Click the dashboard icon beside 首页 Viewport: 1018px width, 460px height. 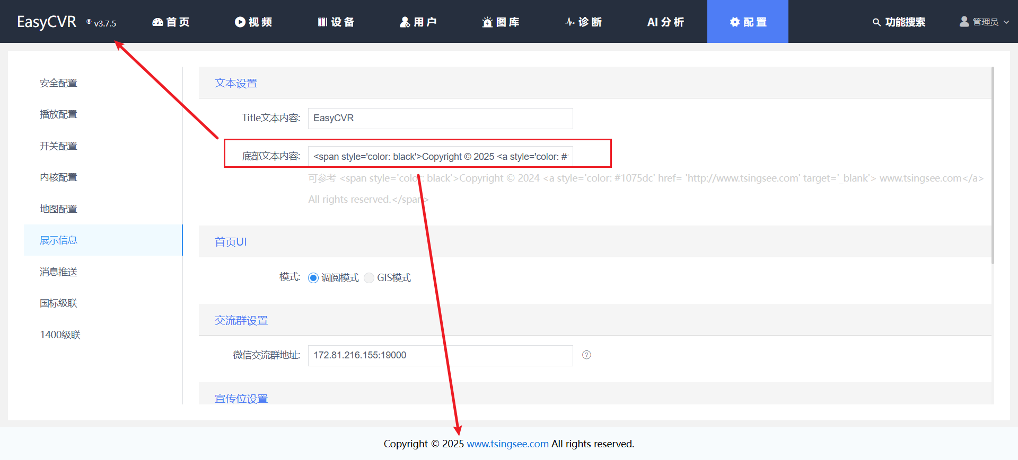(157, 22)
